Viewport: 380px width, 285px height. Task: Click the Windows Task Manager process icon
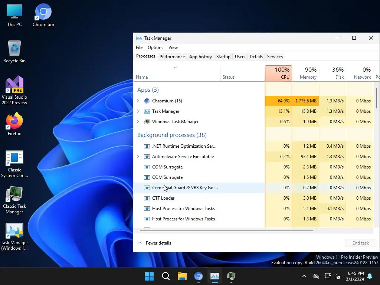coord(147,122)
